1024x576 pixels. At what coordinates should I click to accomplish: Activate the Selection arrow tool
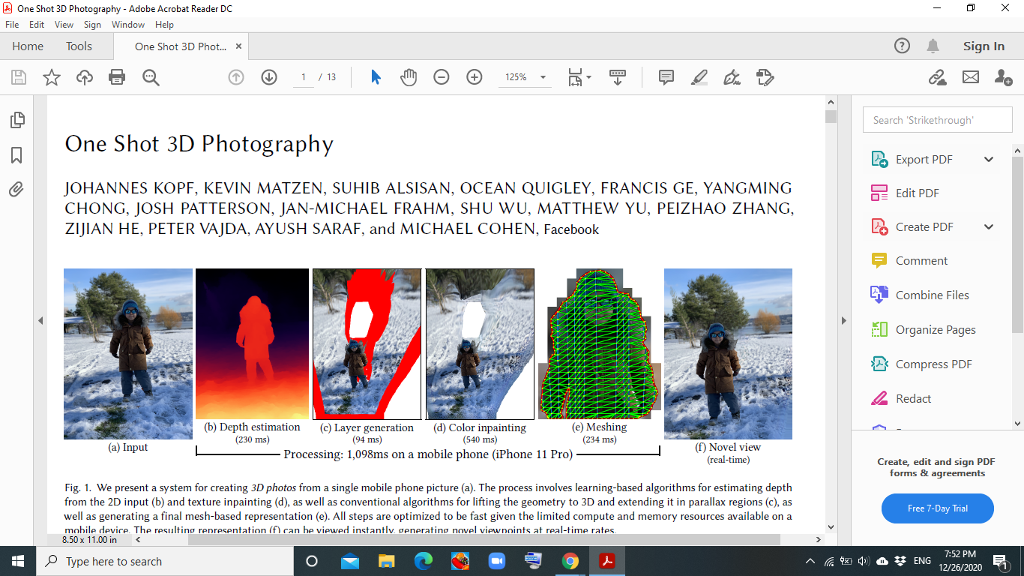376,77
